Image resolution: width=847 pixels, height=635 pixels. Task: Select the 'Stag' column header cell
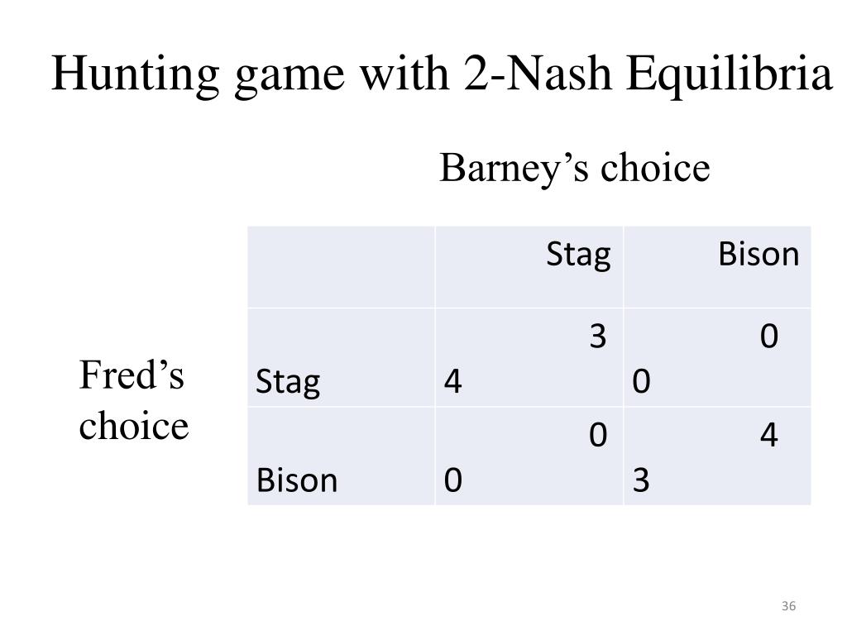tap(529, 267)
